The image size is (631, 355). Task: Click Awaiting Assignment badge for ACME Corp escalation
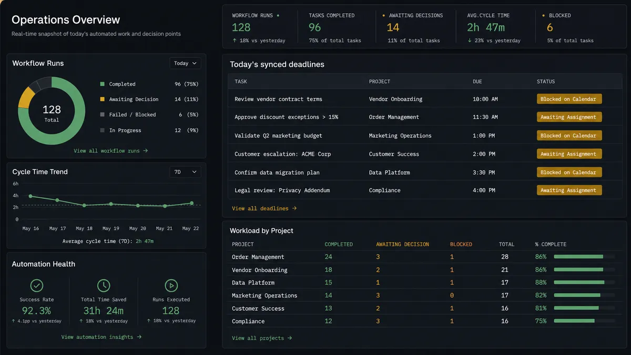[x=569, y=154]
